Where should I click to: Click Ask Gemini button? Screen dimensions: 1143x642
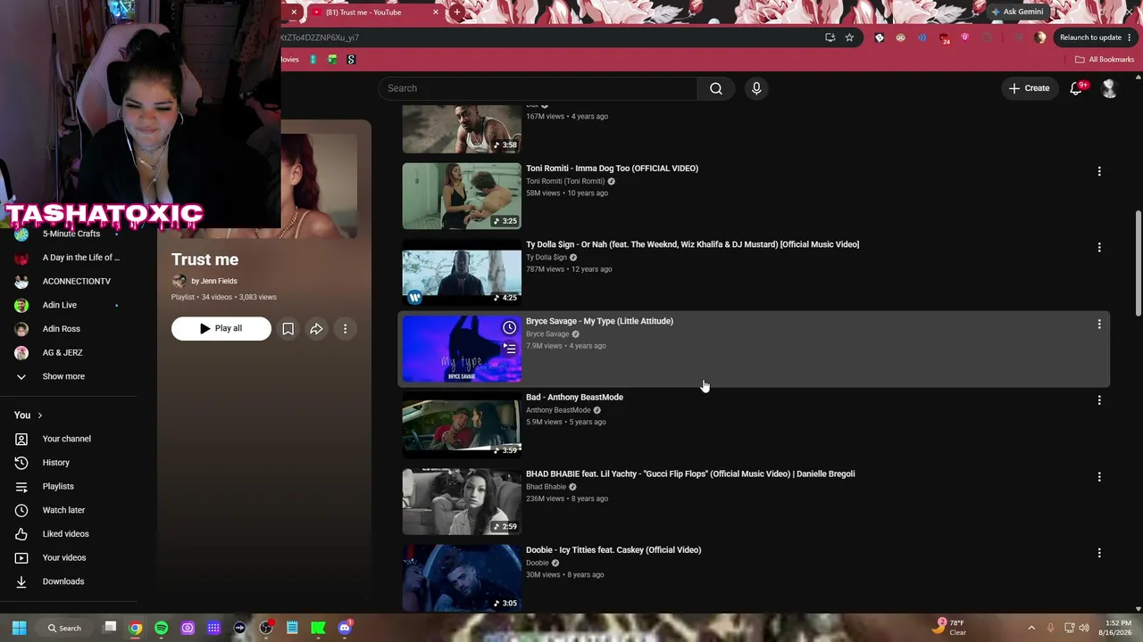click(1016, 12)
